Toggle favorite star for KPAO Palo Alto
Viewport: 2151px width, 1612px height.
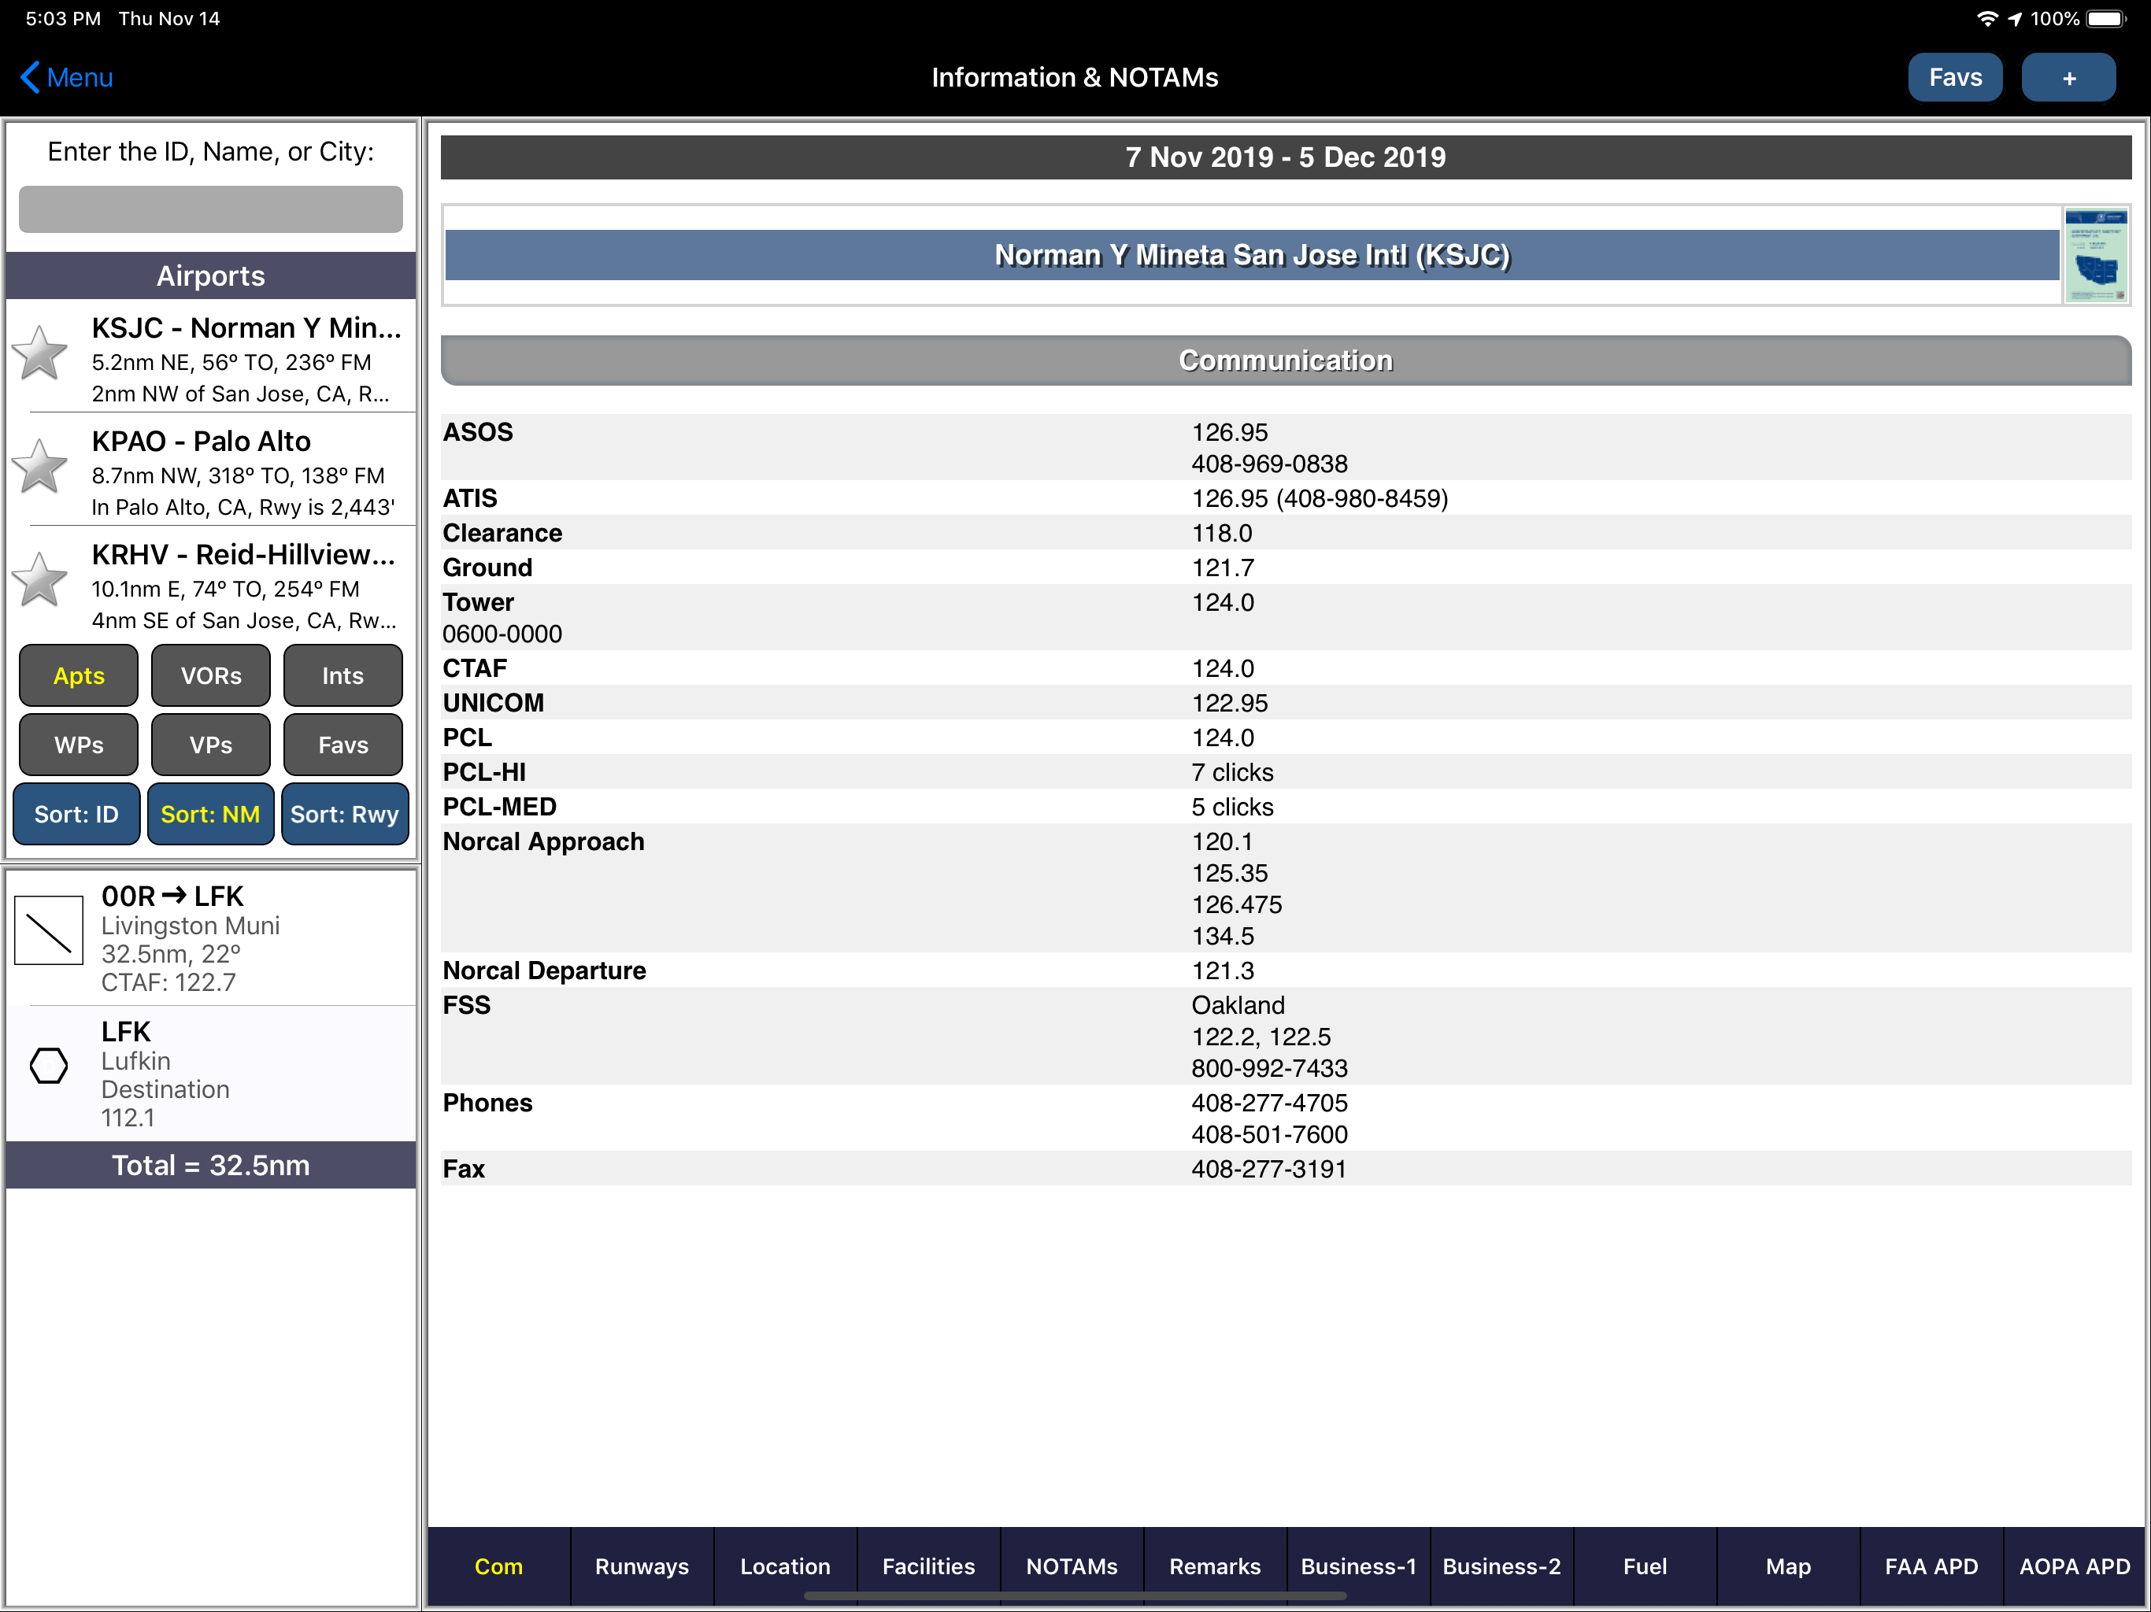40,467
